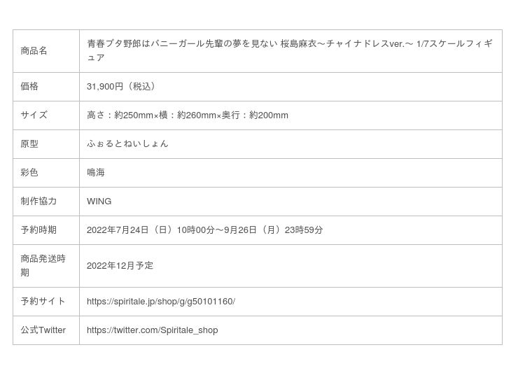The height and width of the screenshot is (373, 518).
Task: Click the reservation period starting 2022年7月24日
Action: coord(204,230)
